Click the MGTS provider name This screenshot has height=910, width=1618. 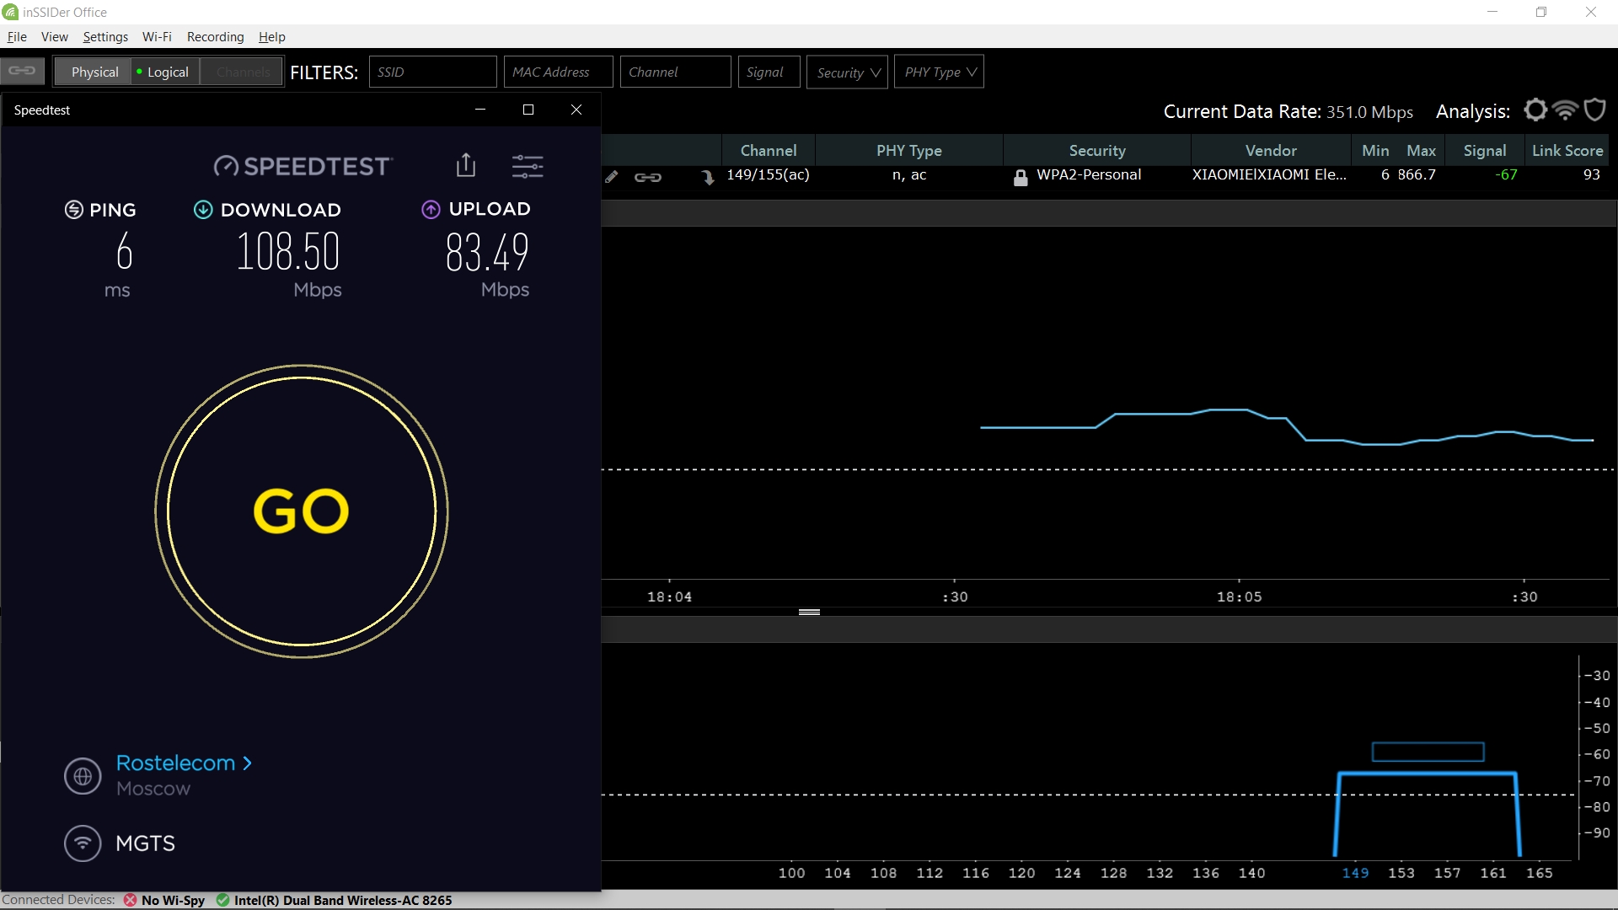pos(145,843)
